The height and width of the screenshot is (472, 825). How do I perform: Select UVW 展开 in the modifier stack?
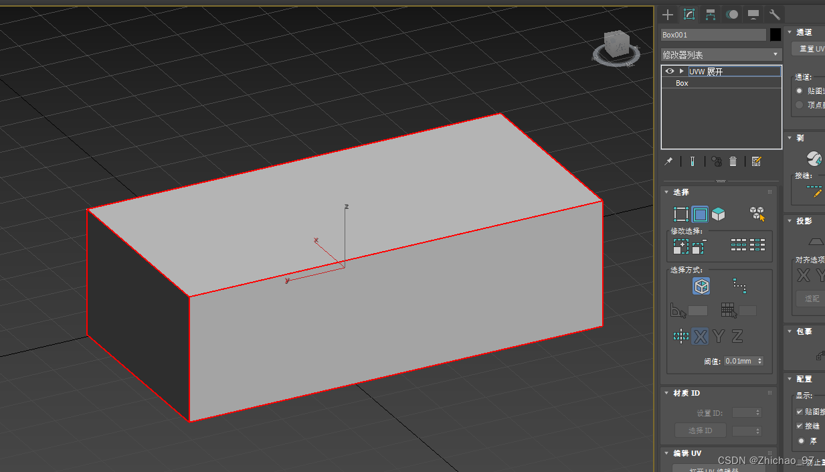click(x=735, y=72)
